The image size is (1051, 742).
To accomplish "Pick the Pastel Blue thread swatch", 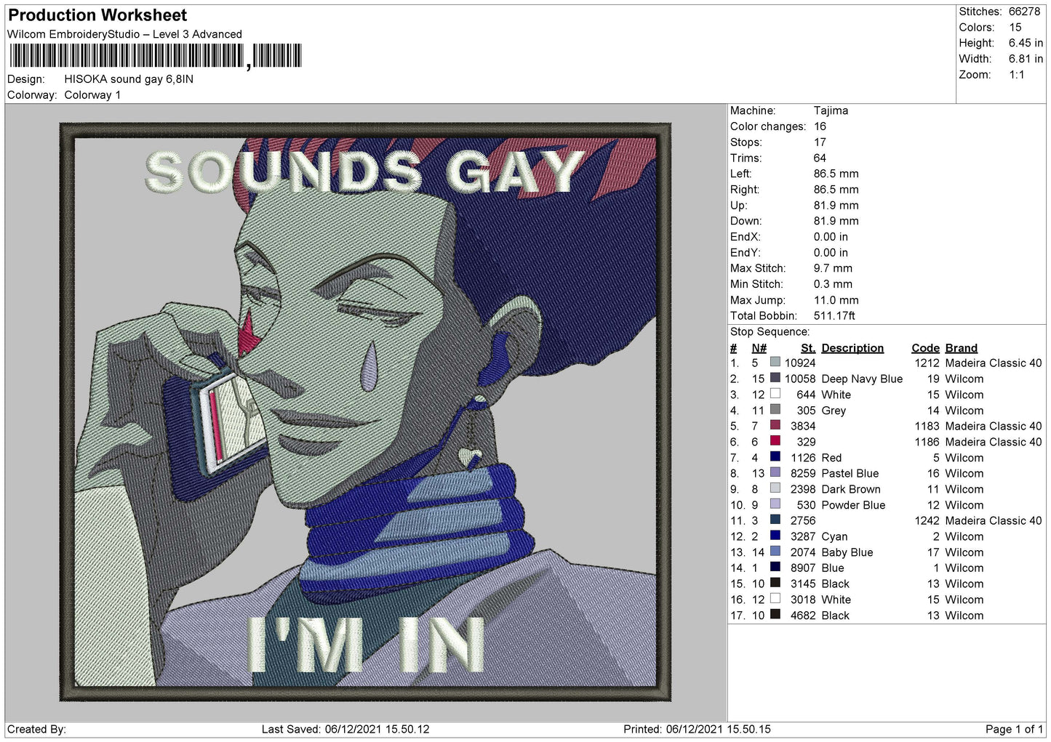I will pos(775,473).
